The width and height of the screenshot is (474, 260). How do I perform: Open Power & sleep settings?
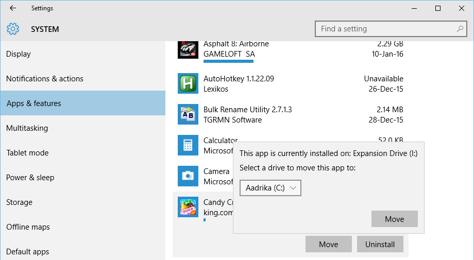click(x=82, y=178)
